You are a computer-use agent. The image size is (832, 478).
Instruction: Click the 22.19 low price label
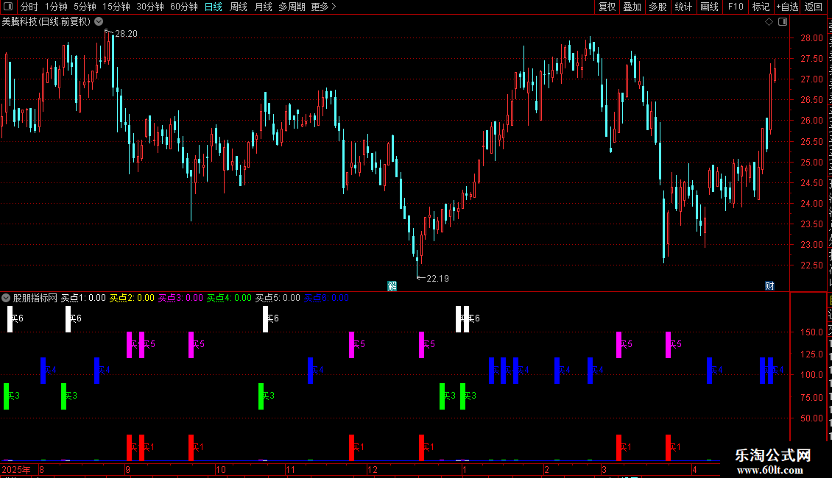(438, 279)
